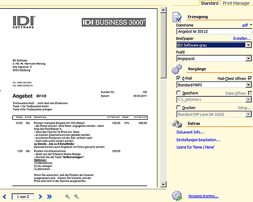The image size is (253, 202).
Task: Click the gear with play arrow icon
Action: (177, 196)
